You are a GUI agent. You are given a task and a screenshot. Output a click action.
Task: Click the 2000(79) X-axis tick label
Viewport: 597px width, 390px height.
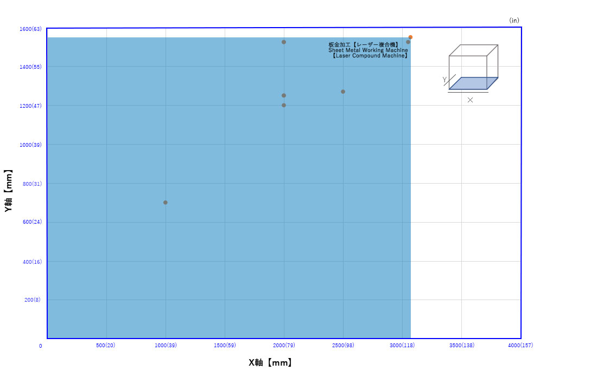(x=284, y=346)
